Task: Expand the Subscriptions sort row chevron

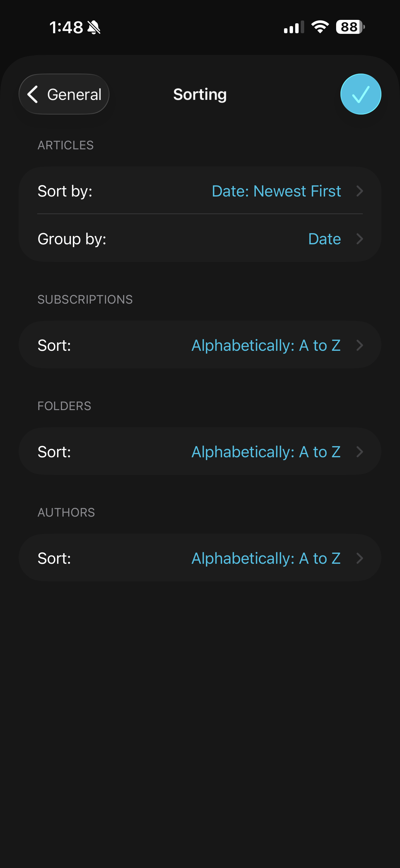Action: tap(360, 346)
